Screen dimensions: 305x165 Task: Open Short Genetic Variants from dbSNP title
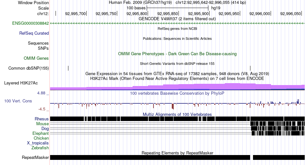tap(177, 64)
